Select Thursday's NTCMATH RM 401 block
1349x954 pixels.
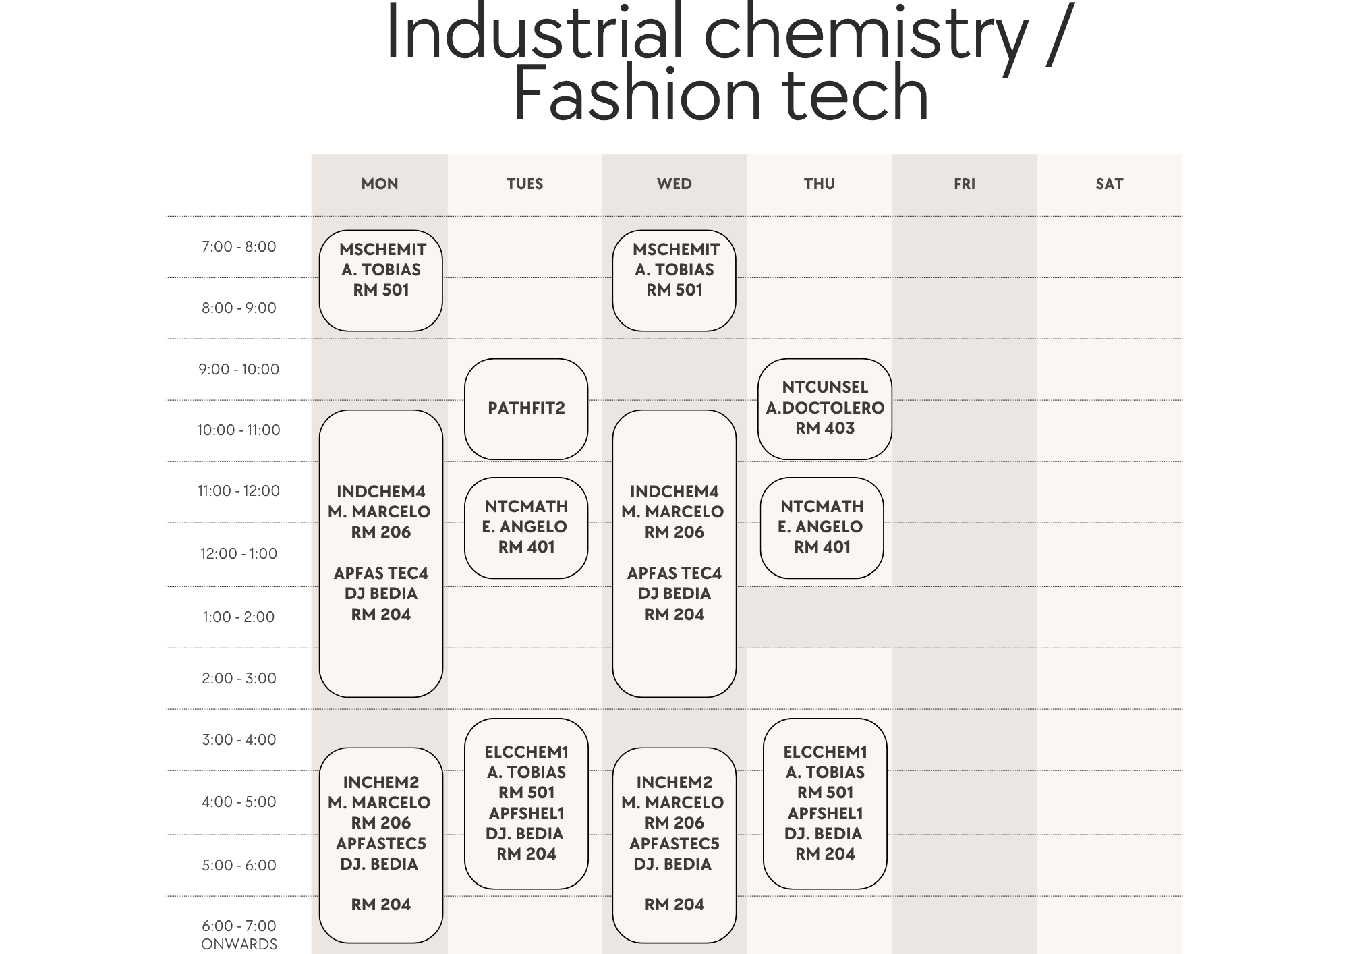click(822, 527)
